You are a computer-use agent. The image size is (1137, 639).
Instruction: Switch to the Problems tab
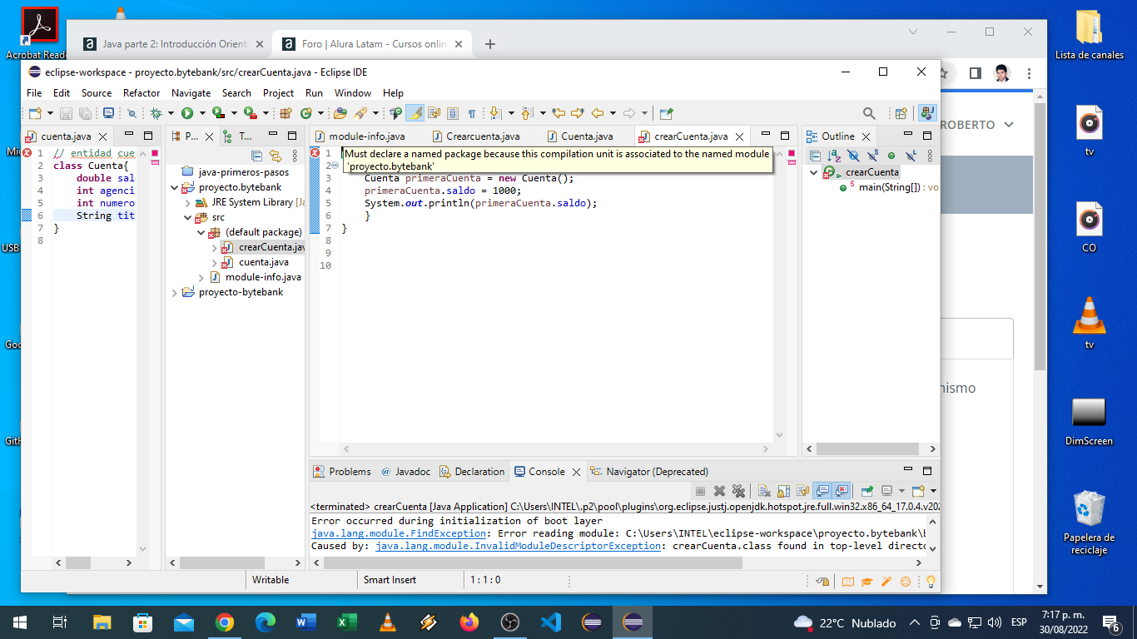(342, 471)
